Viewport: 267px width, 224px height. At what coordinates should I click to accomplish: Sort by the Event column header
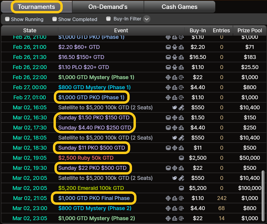point(121,31)
